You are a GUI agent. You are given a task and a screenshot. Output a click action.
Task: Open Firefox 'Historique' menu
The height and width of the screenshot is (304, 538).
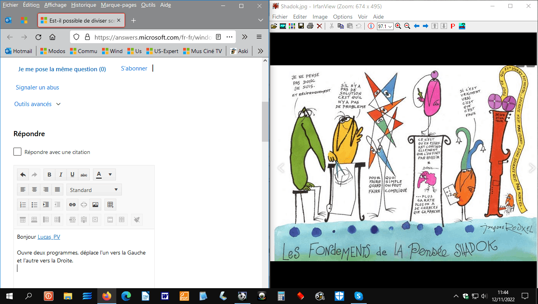point(83,5)
